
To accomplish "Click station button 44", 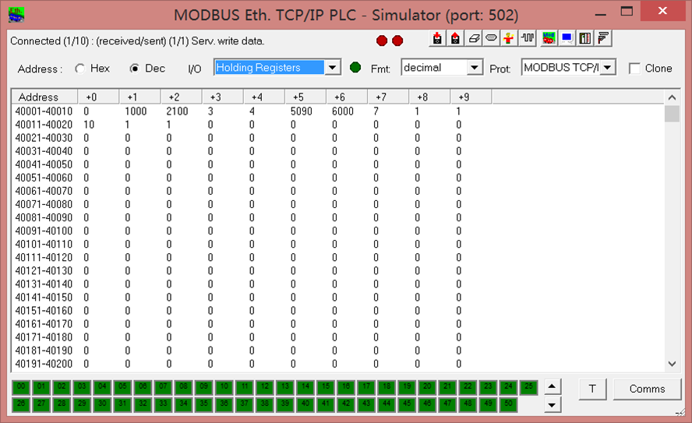I will click(x=387, y=404).
